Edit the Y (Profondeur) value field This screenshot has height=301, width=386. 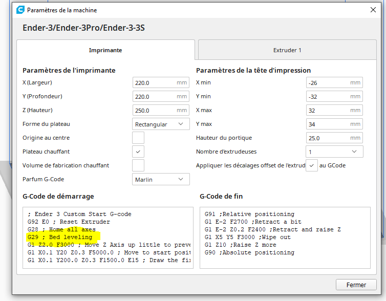tap(161, 96)
